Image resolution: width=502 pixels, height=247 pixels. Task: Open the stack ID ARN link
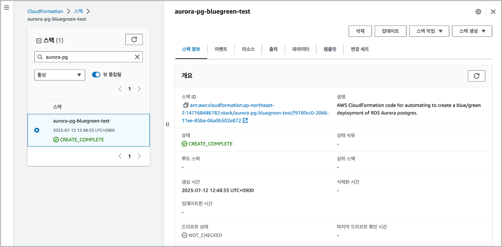255,113
